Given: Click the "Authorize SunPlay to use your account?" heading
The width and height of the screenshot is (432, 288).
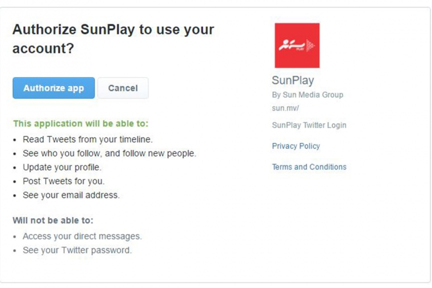Looking at the screenshot, I should [x=113, y=38].
